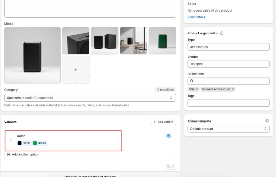Click inside the Tags input field

coord(228,103)
